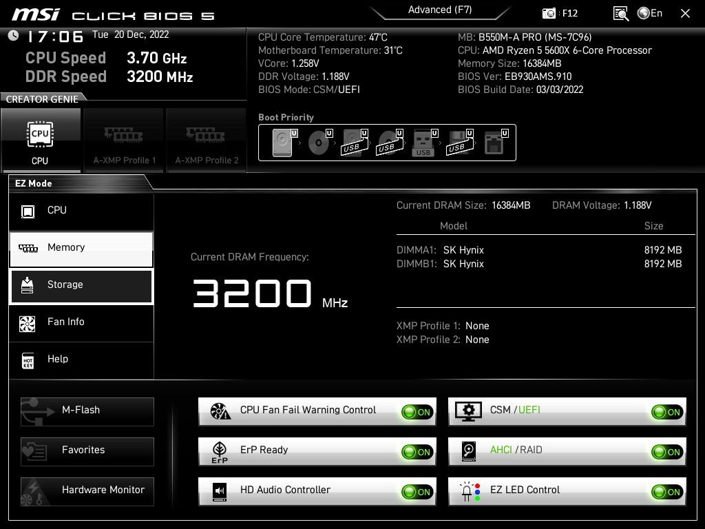This screenshot has height=529, width=705.
Task: Toggle CPU Fan Fail Warning Control switch
Action: [x=417, y=412]
